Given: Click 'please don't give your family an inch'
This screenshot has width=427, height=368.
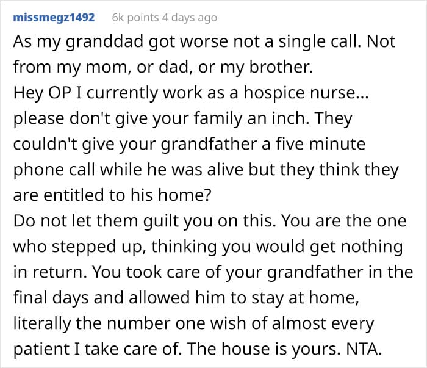Looking at the screenshot, I should click(x=161, y=118).
